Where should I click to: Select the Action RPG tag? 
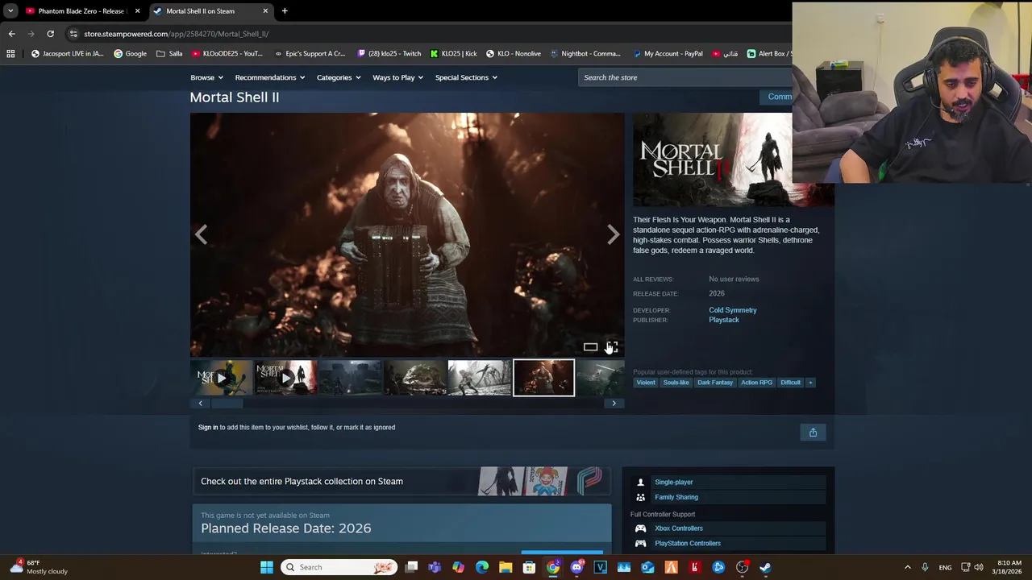coord(756,383)
